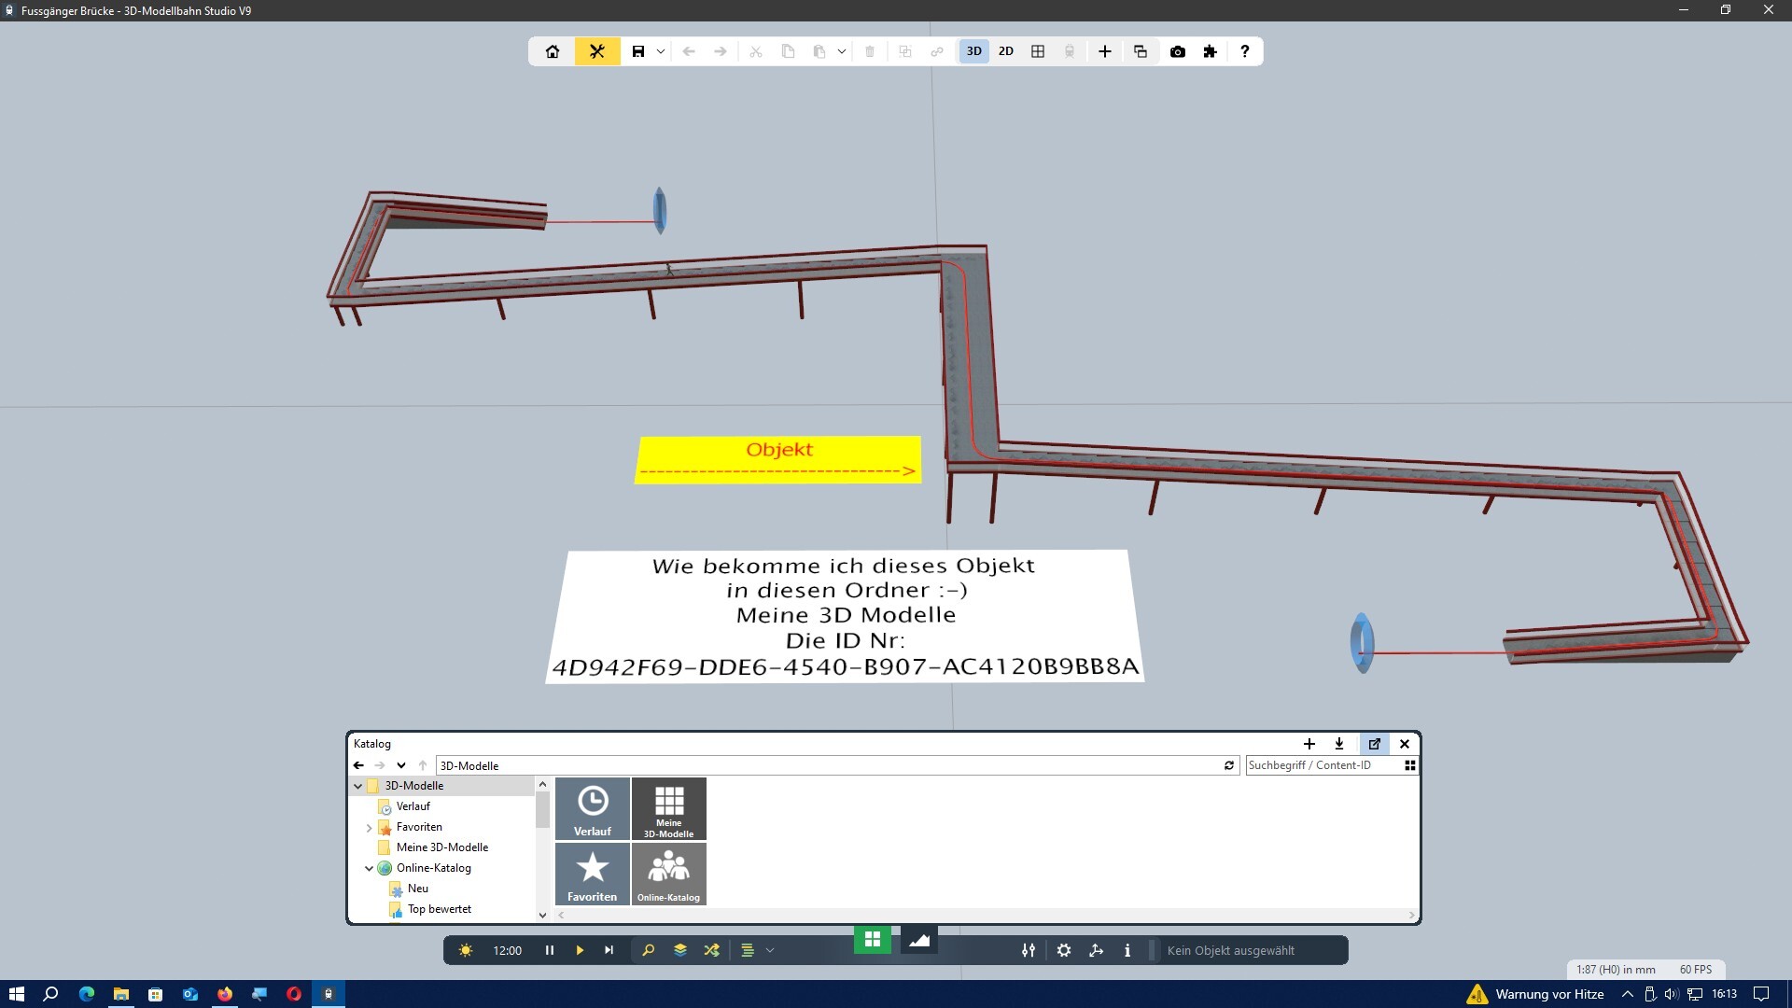Expand the Favoriten tree node
The width and height of the screenshot is (1792, 1008).
(x=370, y=827)
